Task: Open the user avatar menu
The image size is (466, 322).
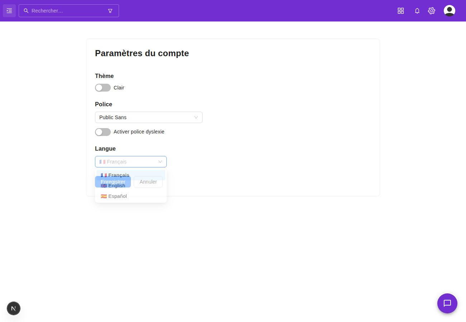Action: point(450,11)
